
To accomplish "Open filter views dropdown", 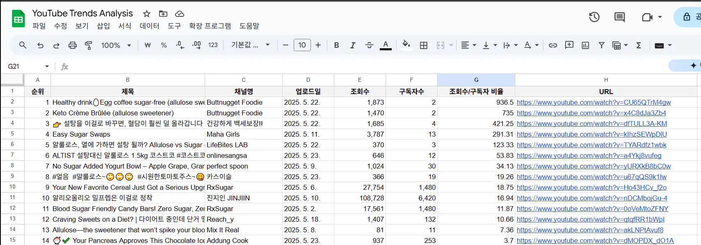I will (620, 45).
